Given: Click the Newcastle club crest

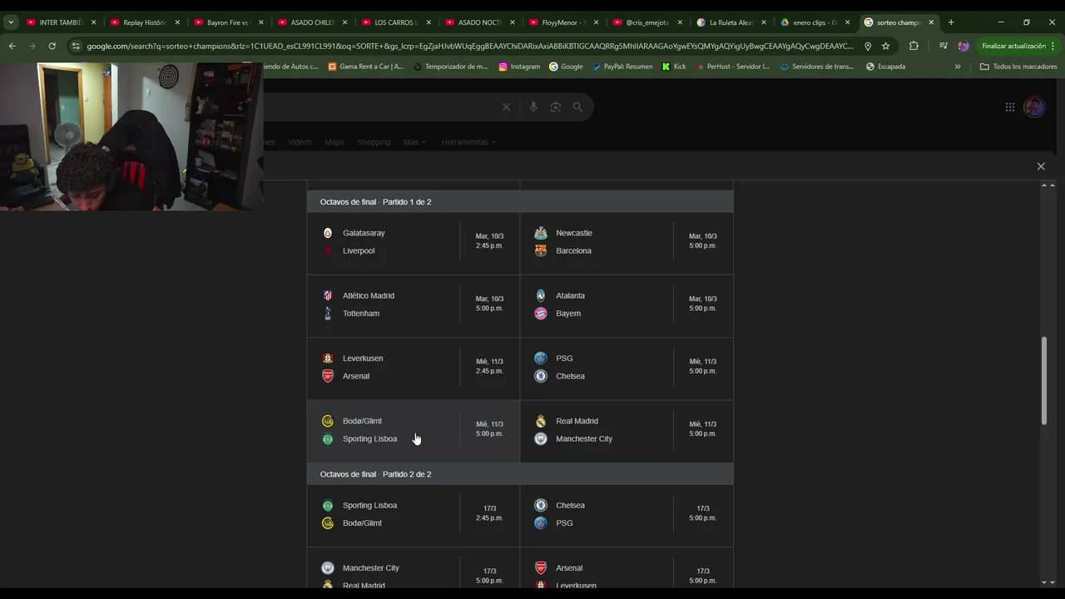Looking at the screenshot, I should pyautogui.click(x=541, y=233).
